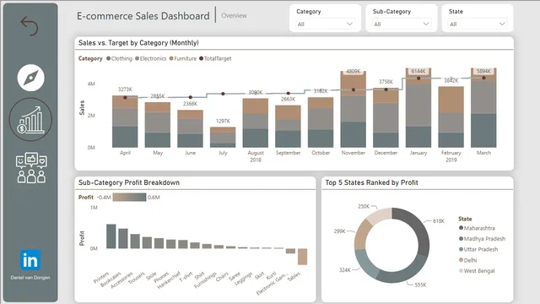The image size is (540, 304).
Task: Click the 1297K data label
Action: [x=223, y=121]
